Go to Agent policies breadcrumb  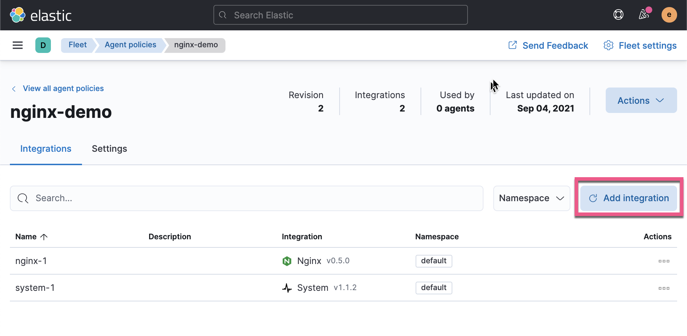tap(130, 45)
